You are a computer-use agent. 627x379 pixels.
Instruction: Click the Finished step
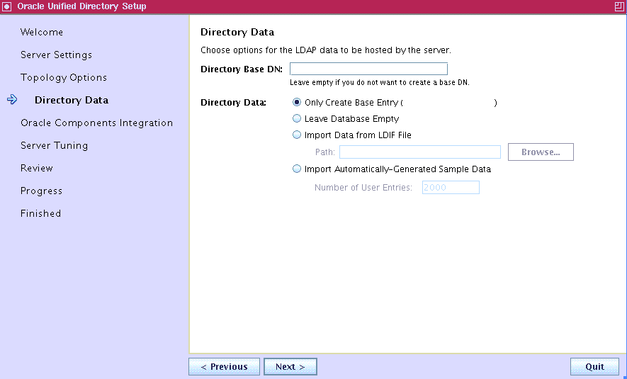pyautogui.click(x=41, y=213)
